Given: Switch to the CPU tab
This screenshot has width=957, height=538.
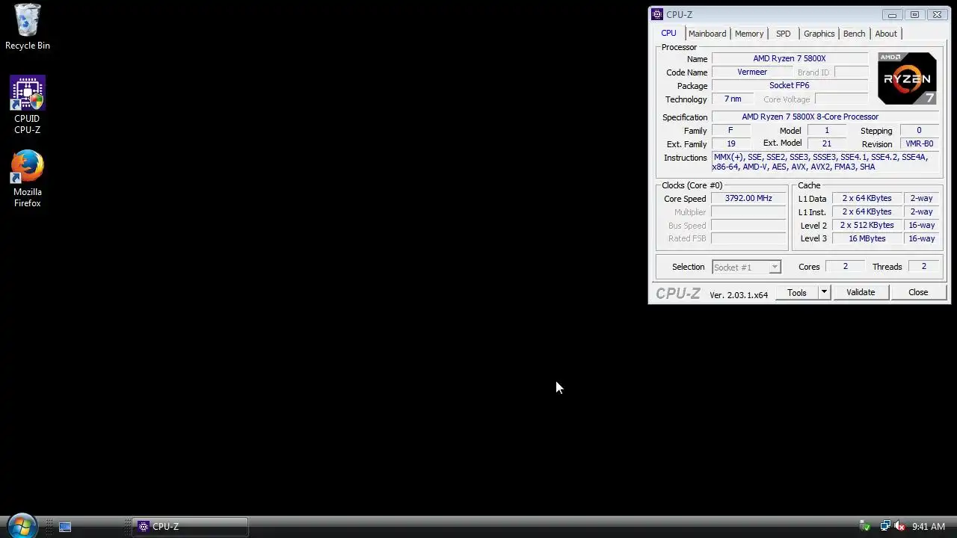Looking at the screenshot, I should [x=668, y=33].
